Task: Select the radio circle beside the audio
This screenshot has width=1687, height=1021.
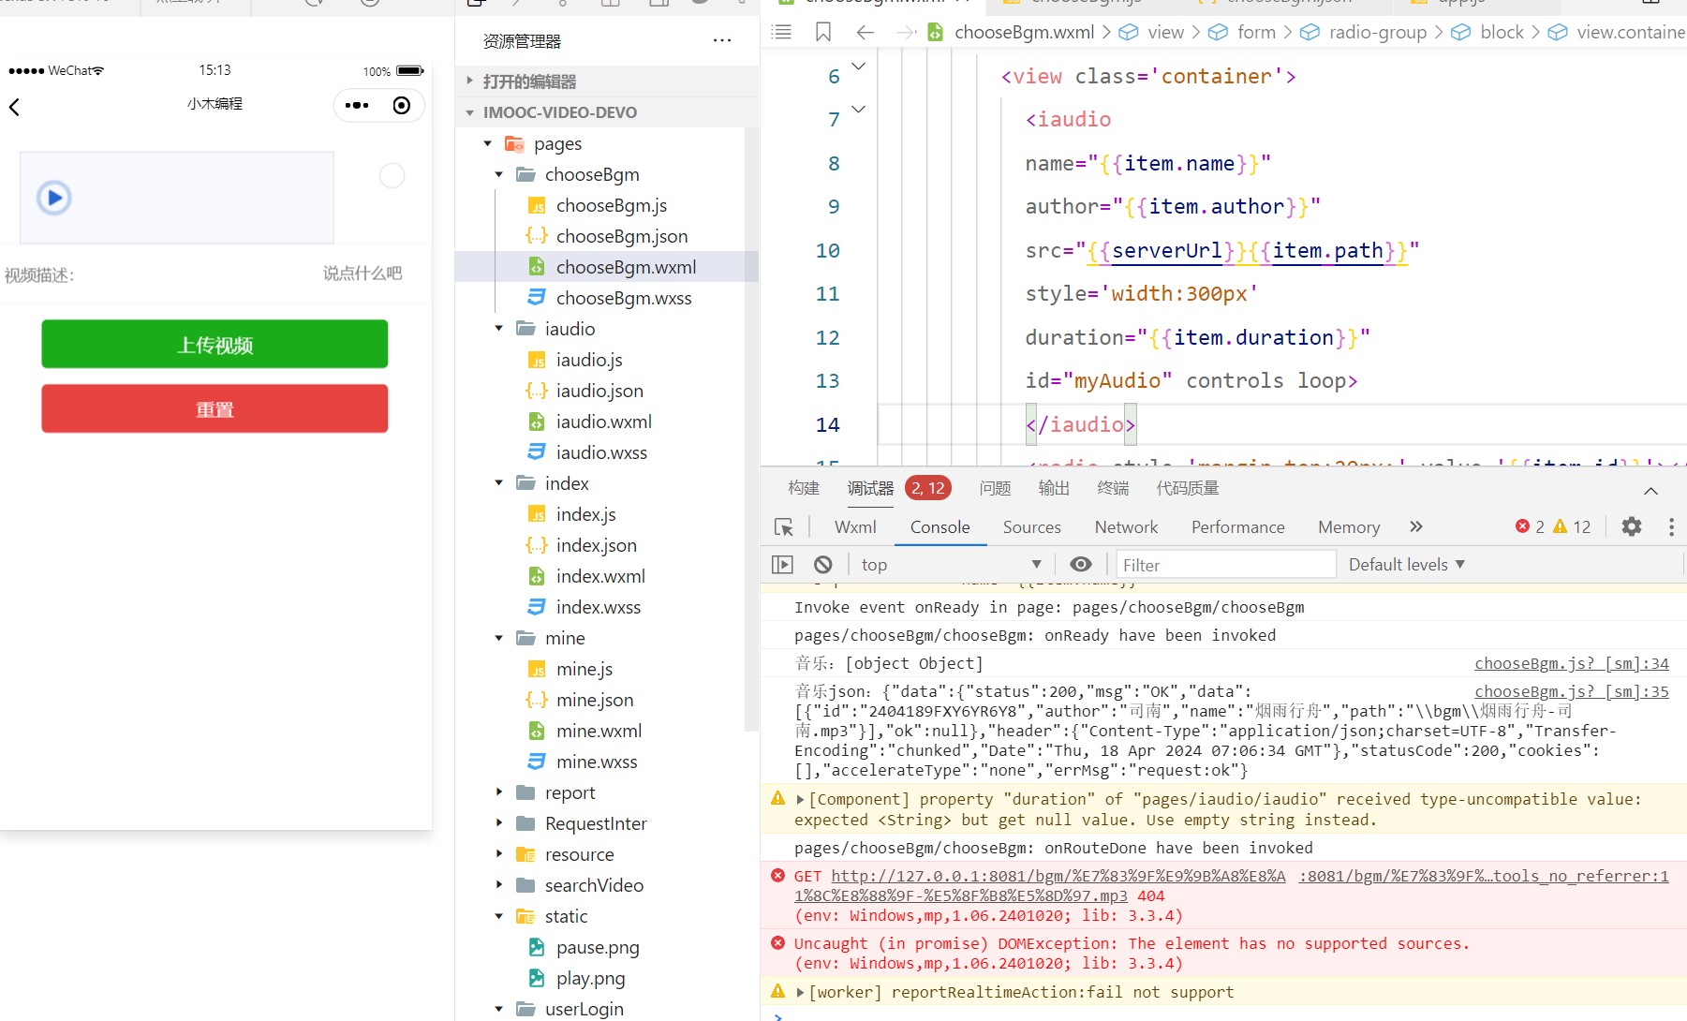Action: (x=392, y=175)
